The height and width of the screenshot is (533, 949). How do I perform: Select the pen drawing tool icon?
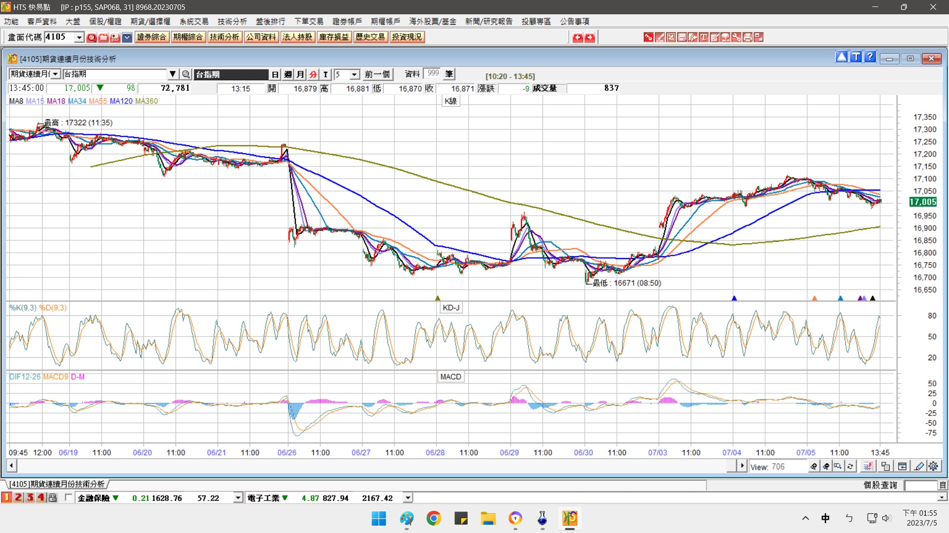pos(919,466)
